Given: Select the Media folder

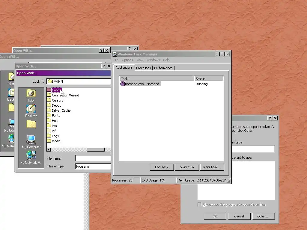Looking at the screenshot, I should coord(54,141).
